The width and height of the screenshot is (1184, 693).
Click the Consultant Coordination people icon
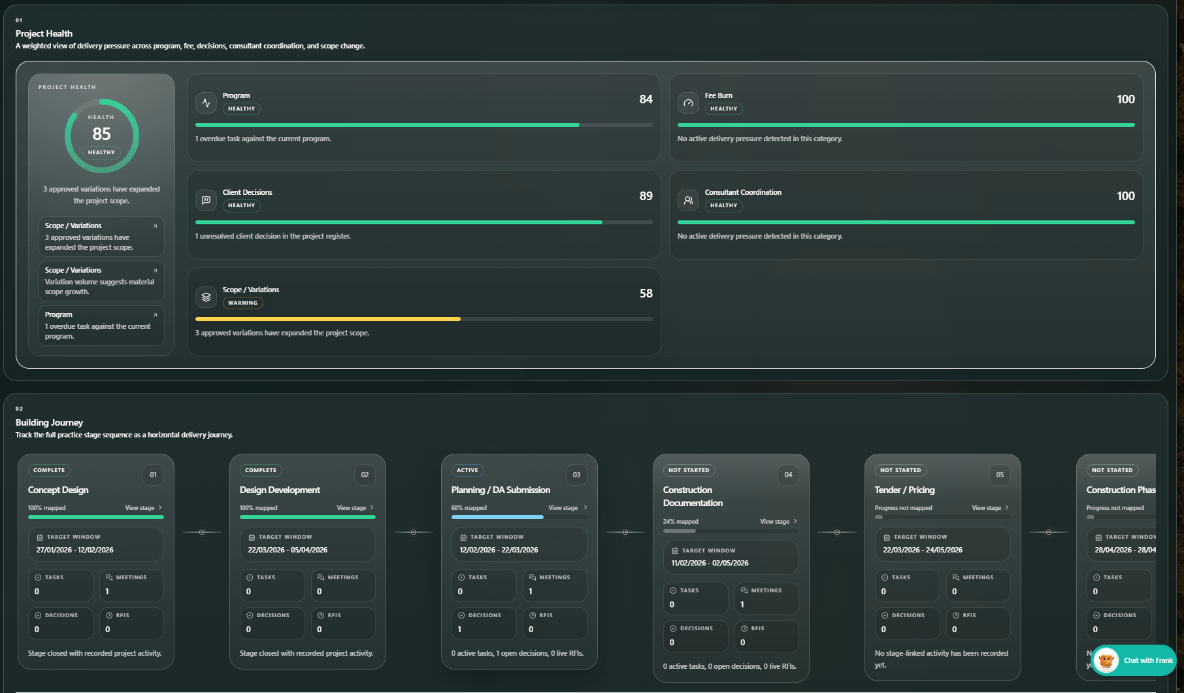(688, 200)
